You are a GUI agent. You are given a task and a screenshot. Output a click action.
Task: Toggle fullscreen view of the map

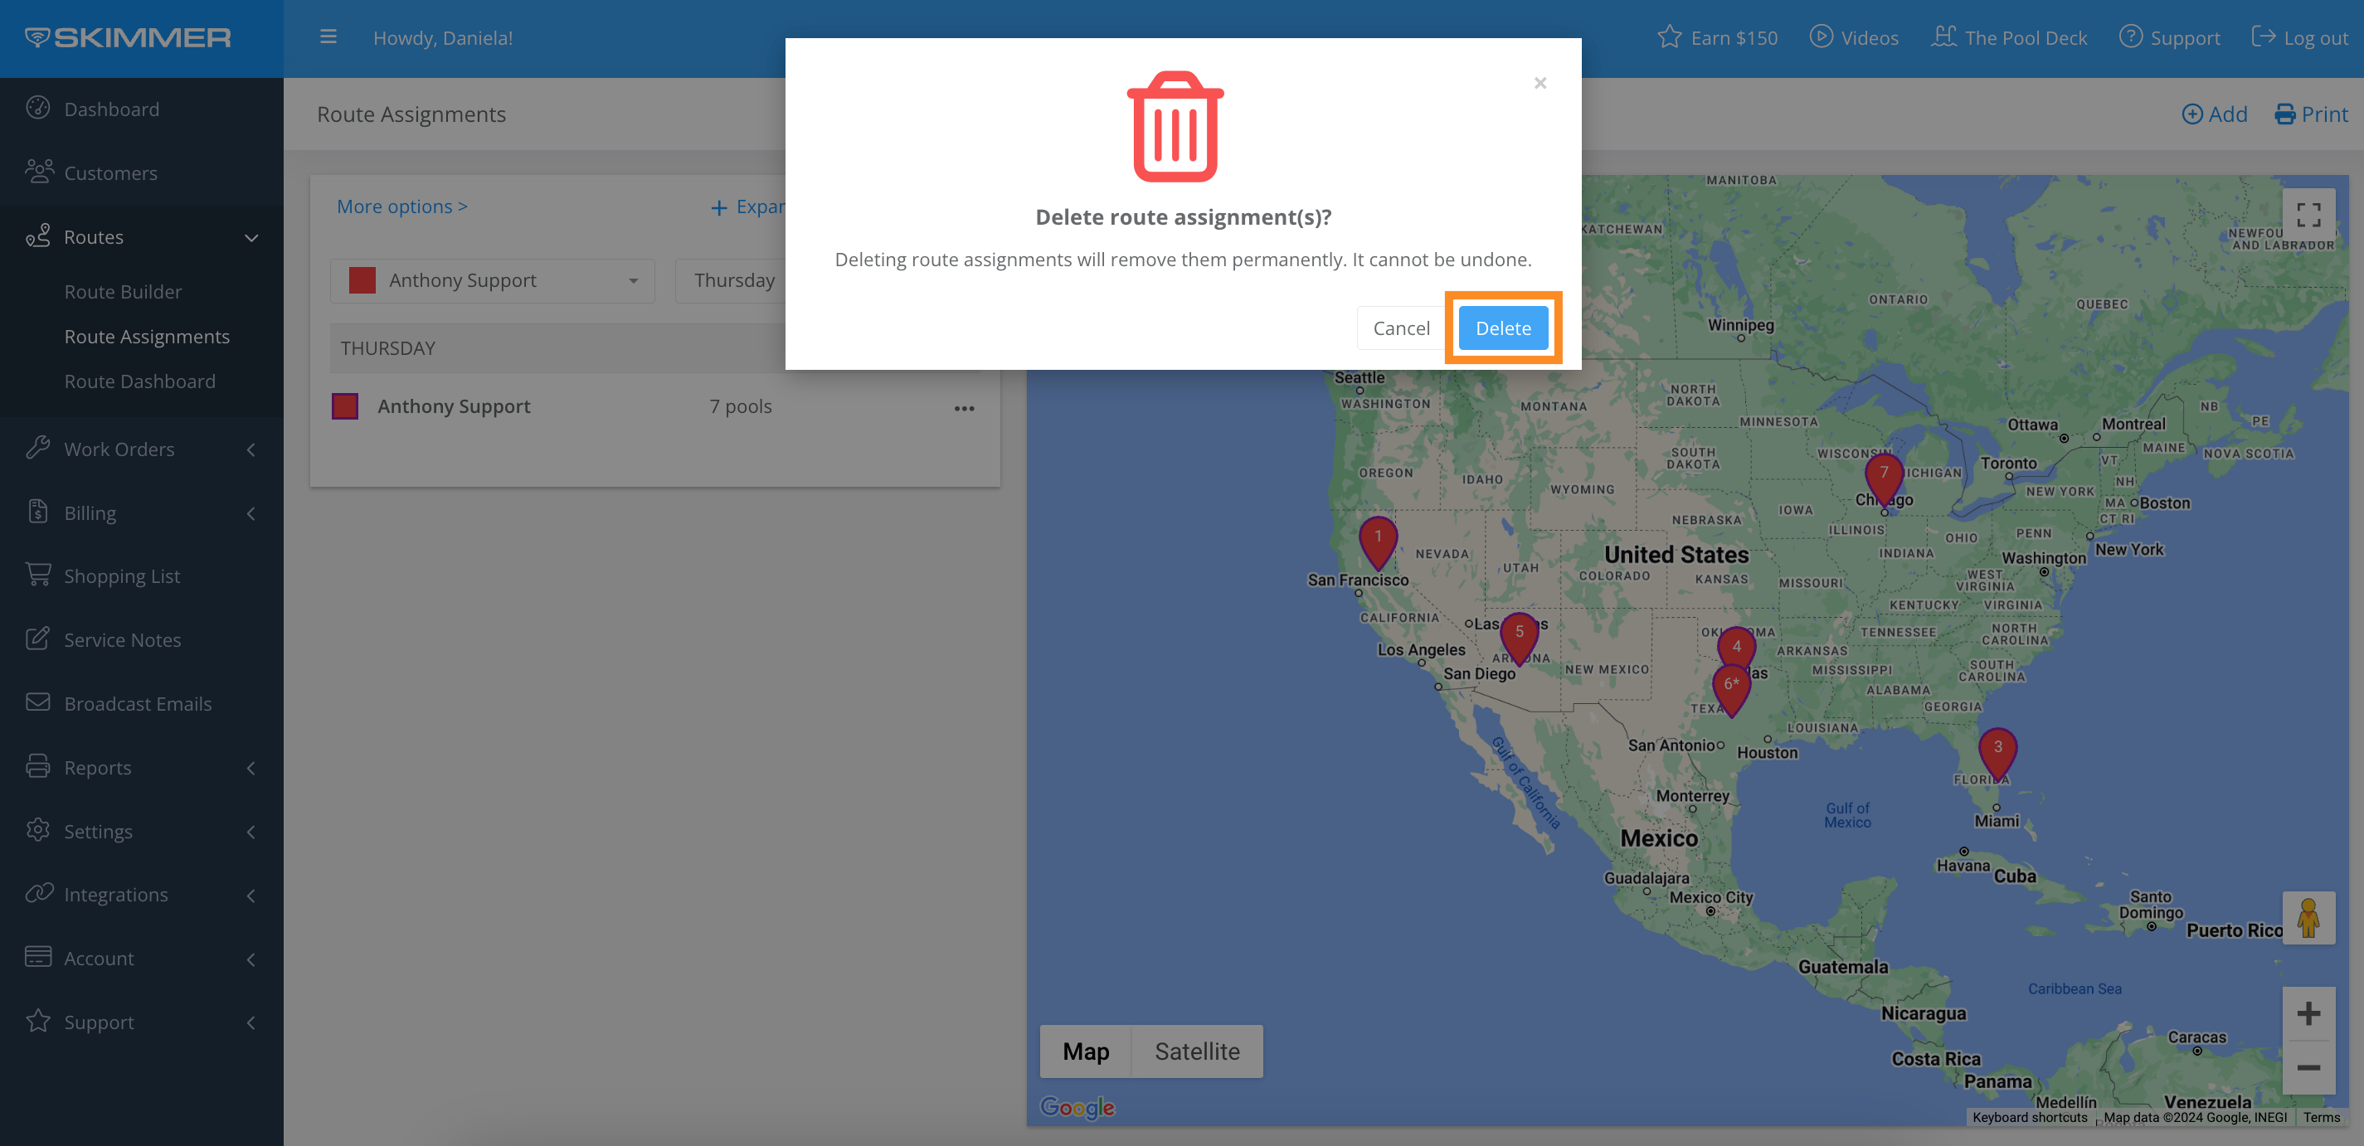(x=2308, y=216)
